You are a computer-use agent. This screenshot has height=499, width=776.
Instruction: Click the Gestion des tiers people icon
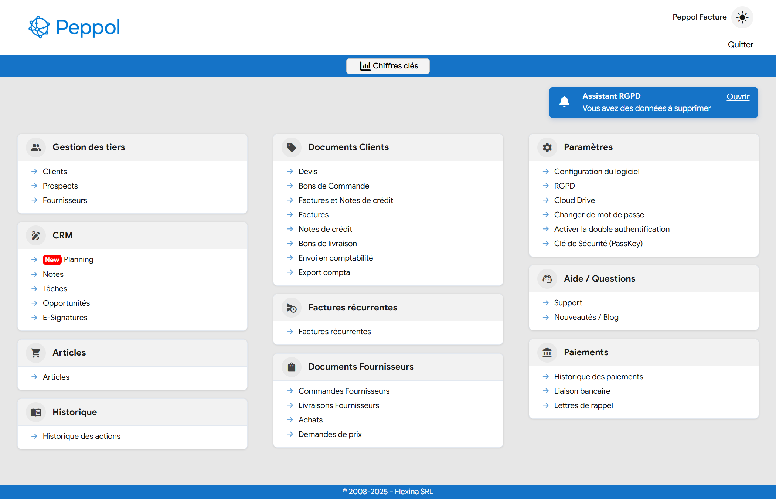coord(36,147)
